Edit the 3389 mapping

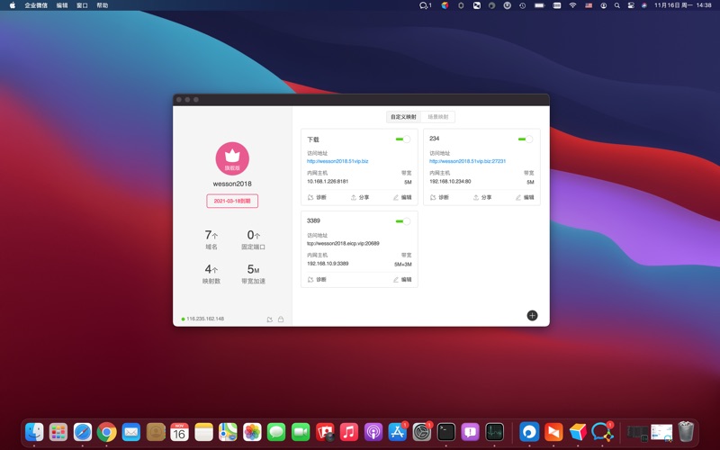402,279
